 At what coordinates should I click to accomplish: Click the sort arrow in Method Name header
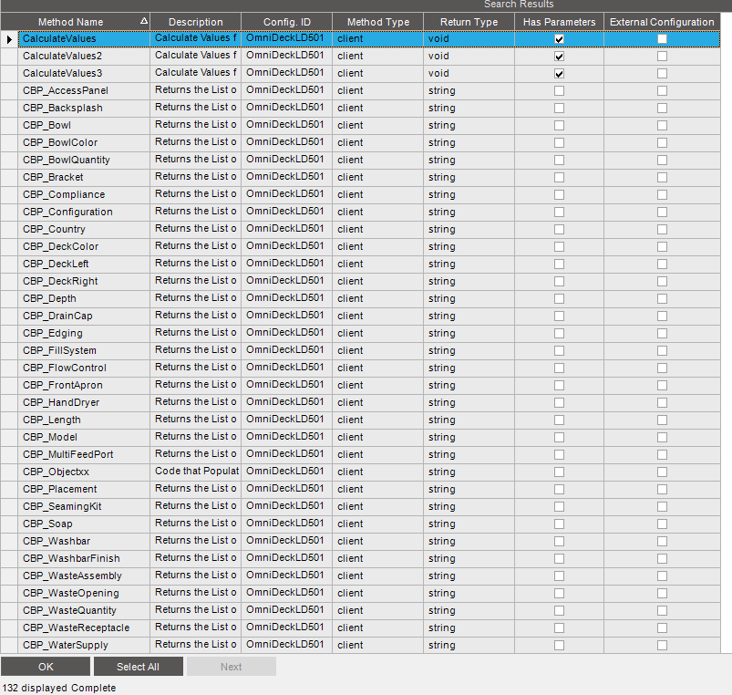click(144, 21)
